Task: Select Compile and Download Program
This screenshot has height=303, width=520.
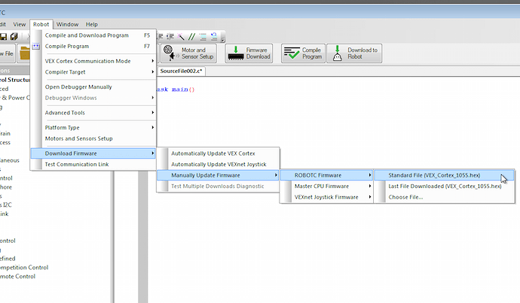Action: click(x=93, y=35)
